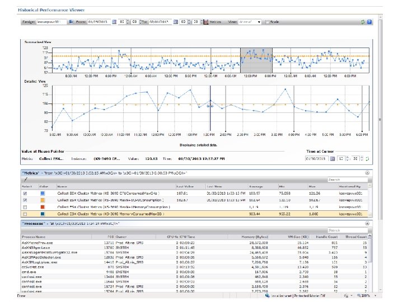Click the pencil edit icon in Metrics panel
This screenshot has height=302, width=403.
click(x=25, y=180)
